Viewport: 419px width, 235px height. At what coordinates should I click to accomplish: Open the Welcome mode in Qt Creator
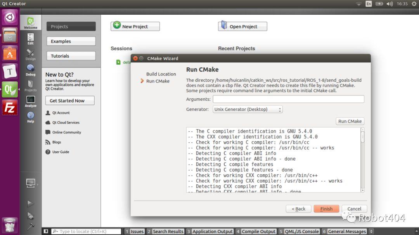[x=31, y=23]
